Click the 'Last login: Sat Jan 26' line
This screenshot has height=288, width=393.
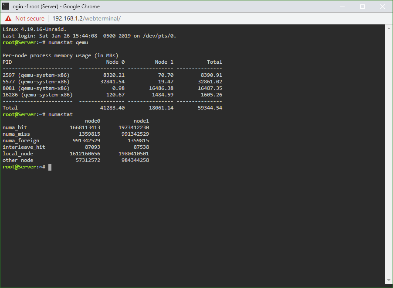click(89, 36)
